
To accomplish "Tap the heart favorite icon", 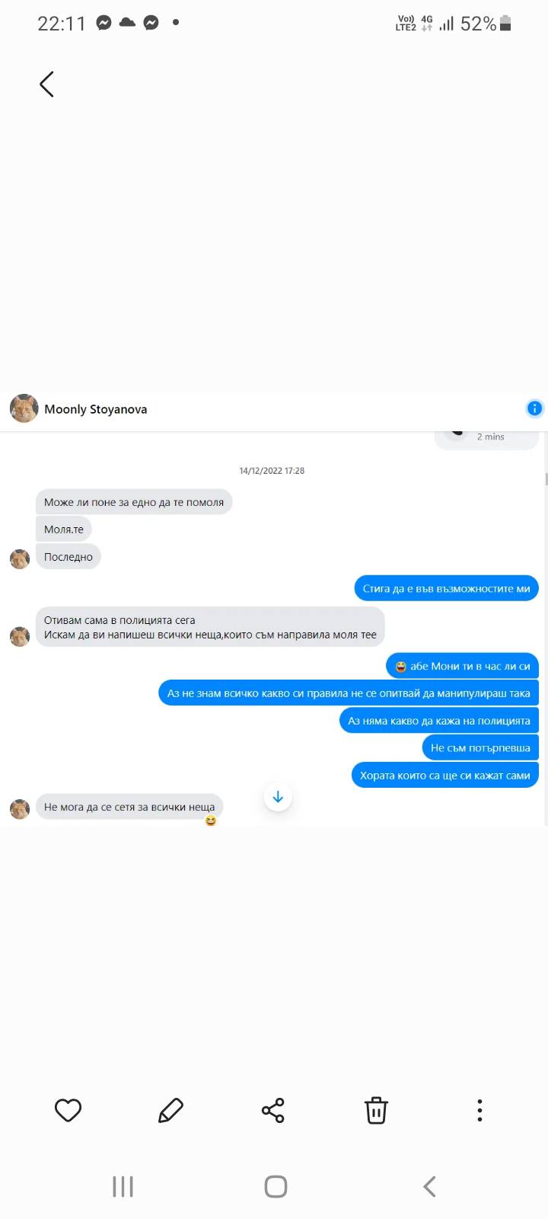I will coord(68,1110).
